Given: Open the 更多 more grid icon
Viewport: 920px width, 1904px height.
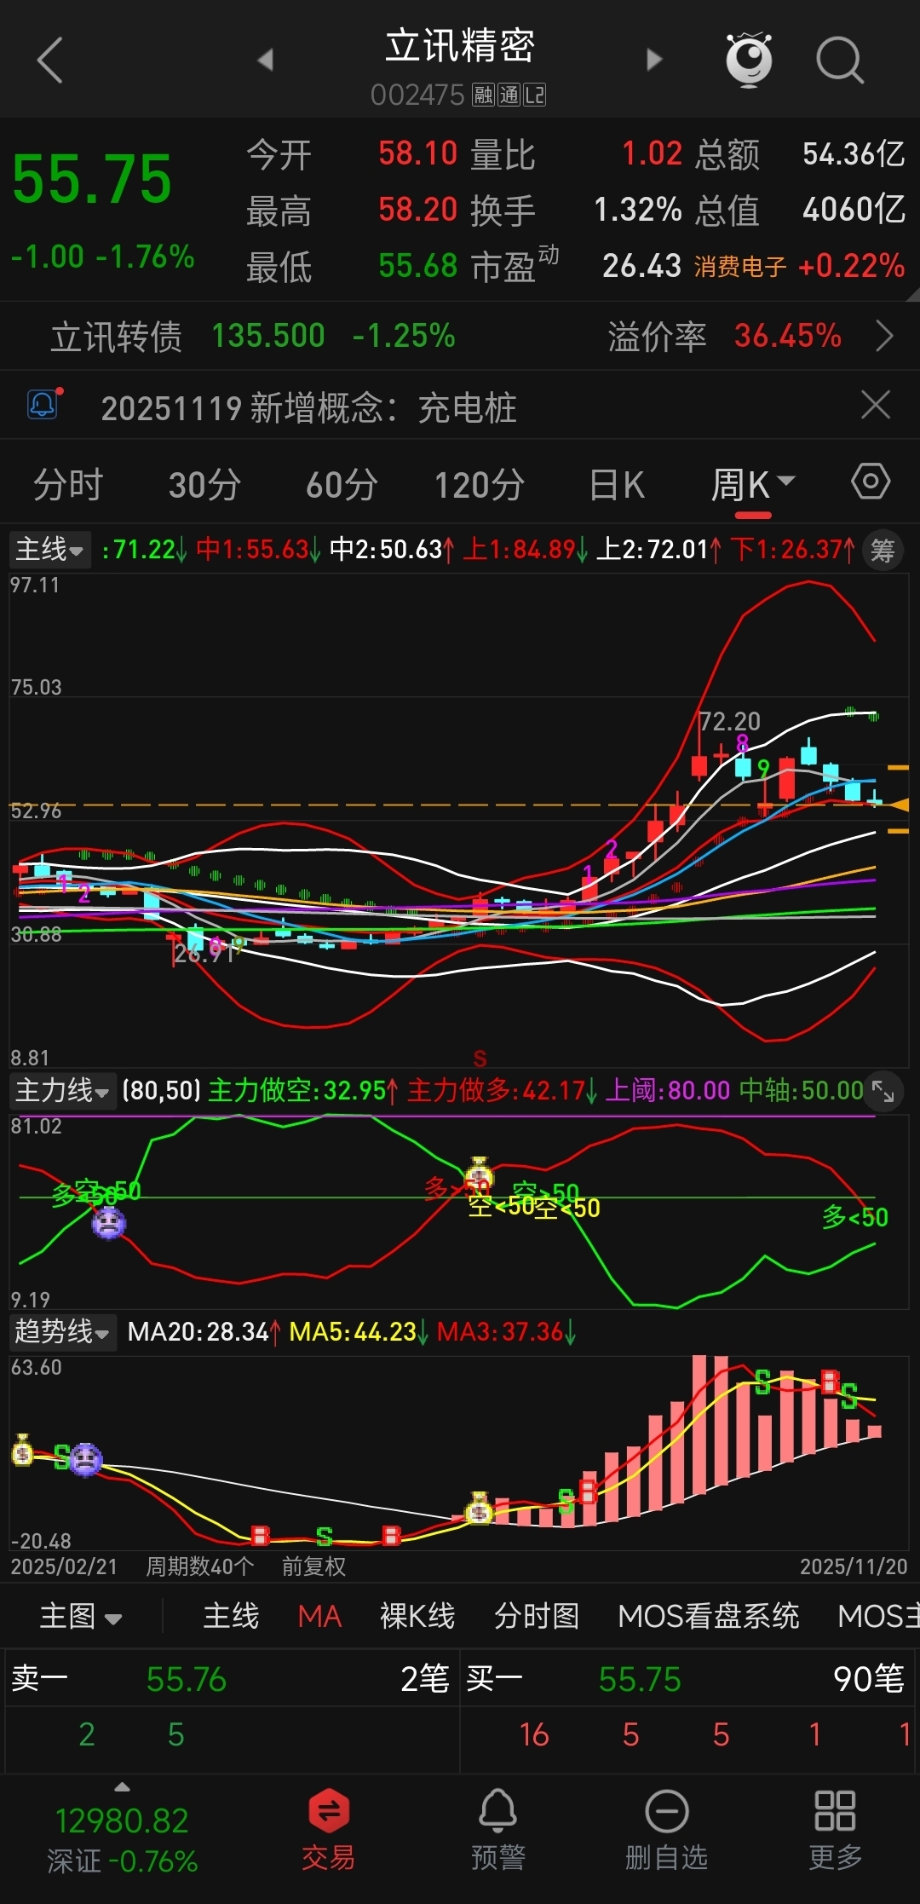Looking at the screenshot, I should click(836, 1830).
